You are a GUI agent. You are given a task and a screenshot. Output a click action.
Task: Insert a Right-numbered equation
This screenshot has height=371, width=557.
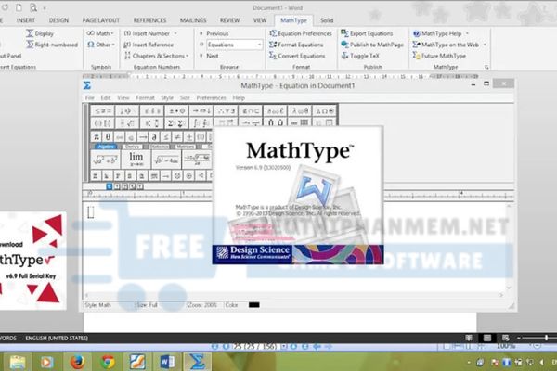(x=52, y=45)
